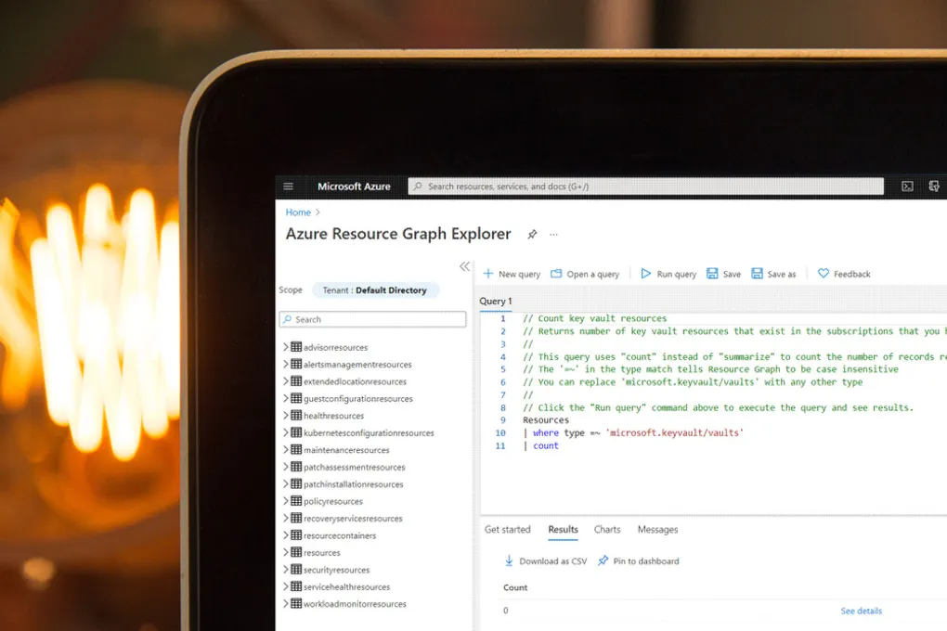Screen dimensions: 947x631
Task: Switch to the Get started tab
Action: 507,530
